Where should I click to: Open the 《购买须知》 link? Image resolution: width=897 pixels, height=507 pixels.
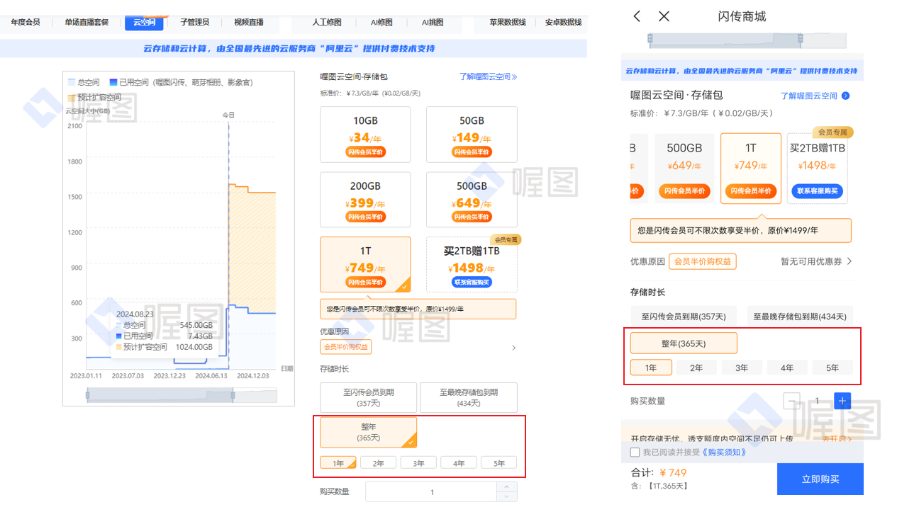click(723, 452)
